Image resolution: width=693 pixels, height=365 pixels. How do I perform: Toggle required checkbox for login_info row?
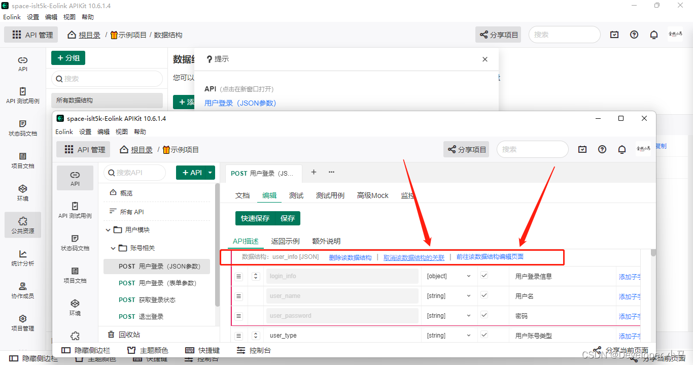click(x=484, y=276)
